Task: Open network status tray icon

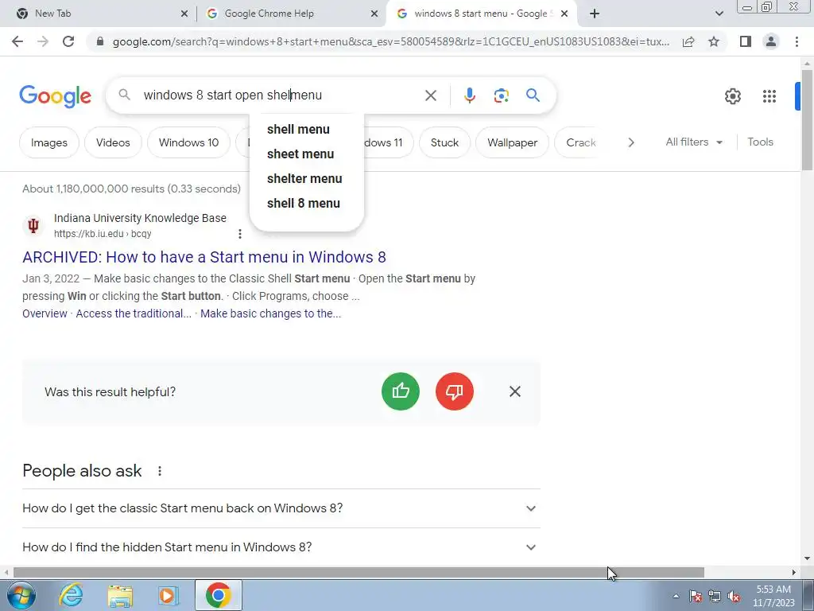Action: 715,597
